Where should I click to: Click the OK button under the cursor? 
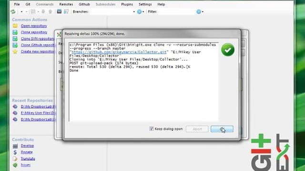222,129
